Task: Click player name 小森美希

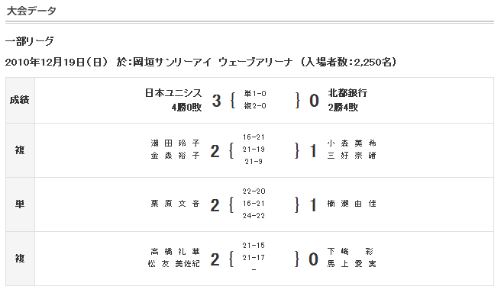Action: pyautogui.click(x=351, y=143)
